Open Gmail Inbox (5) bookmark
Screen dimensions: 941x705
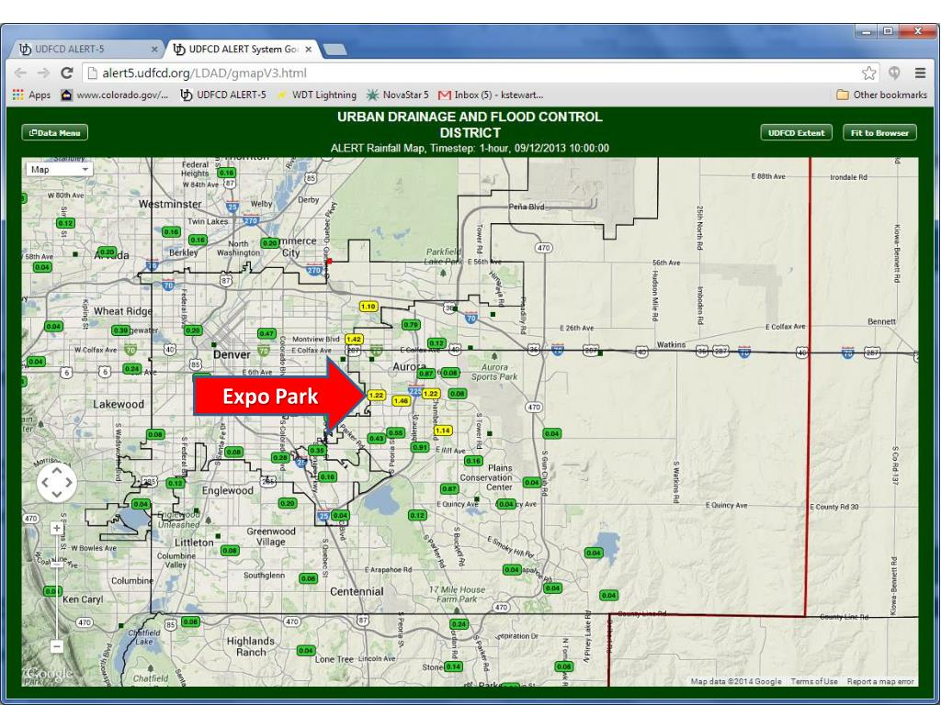[491, 95]
